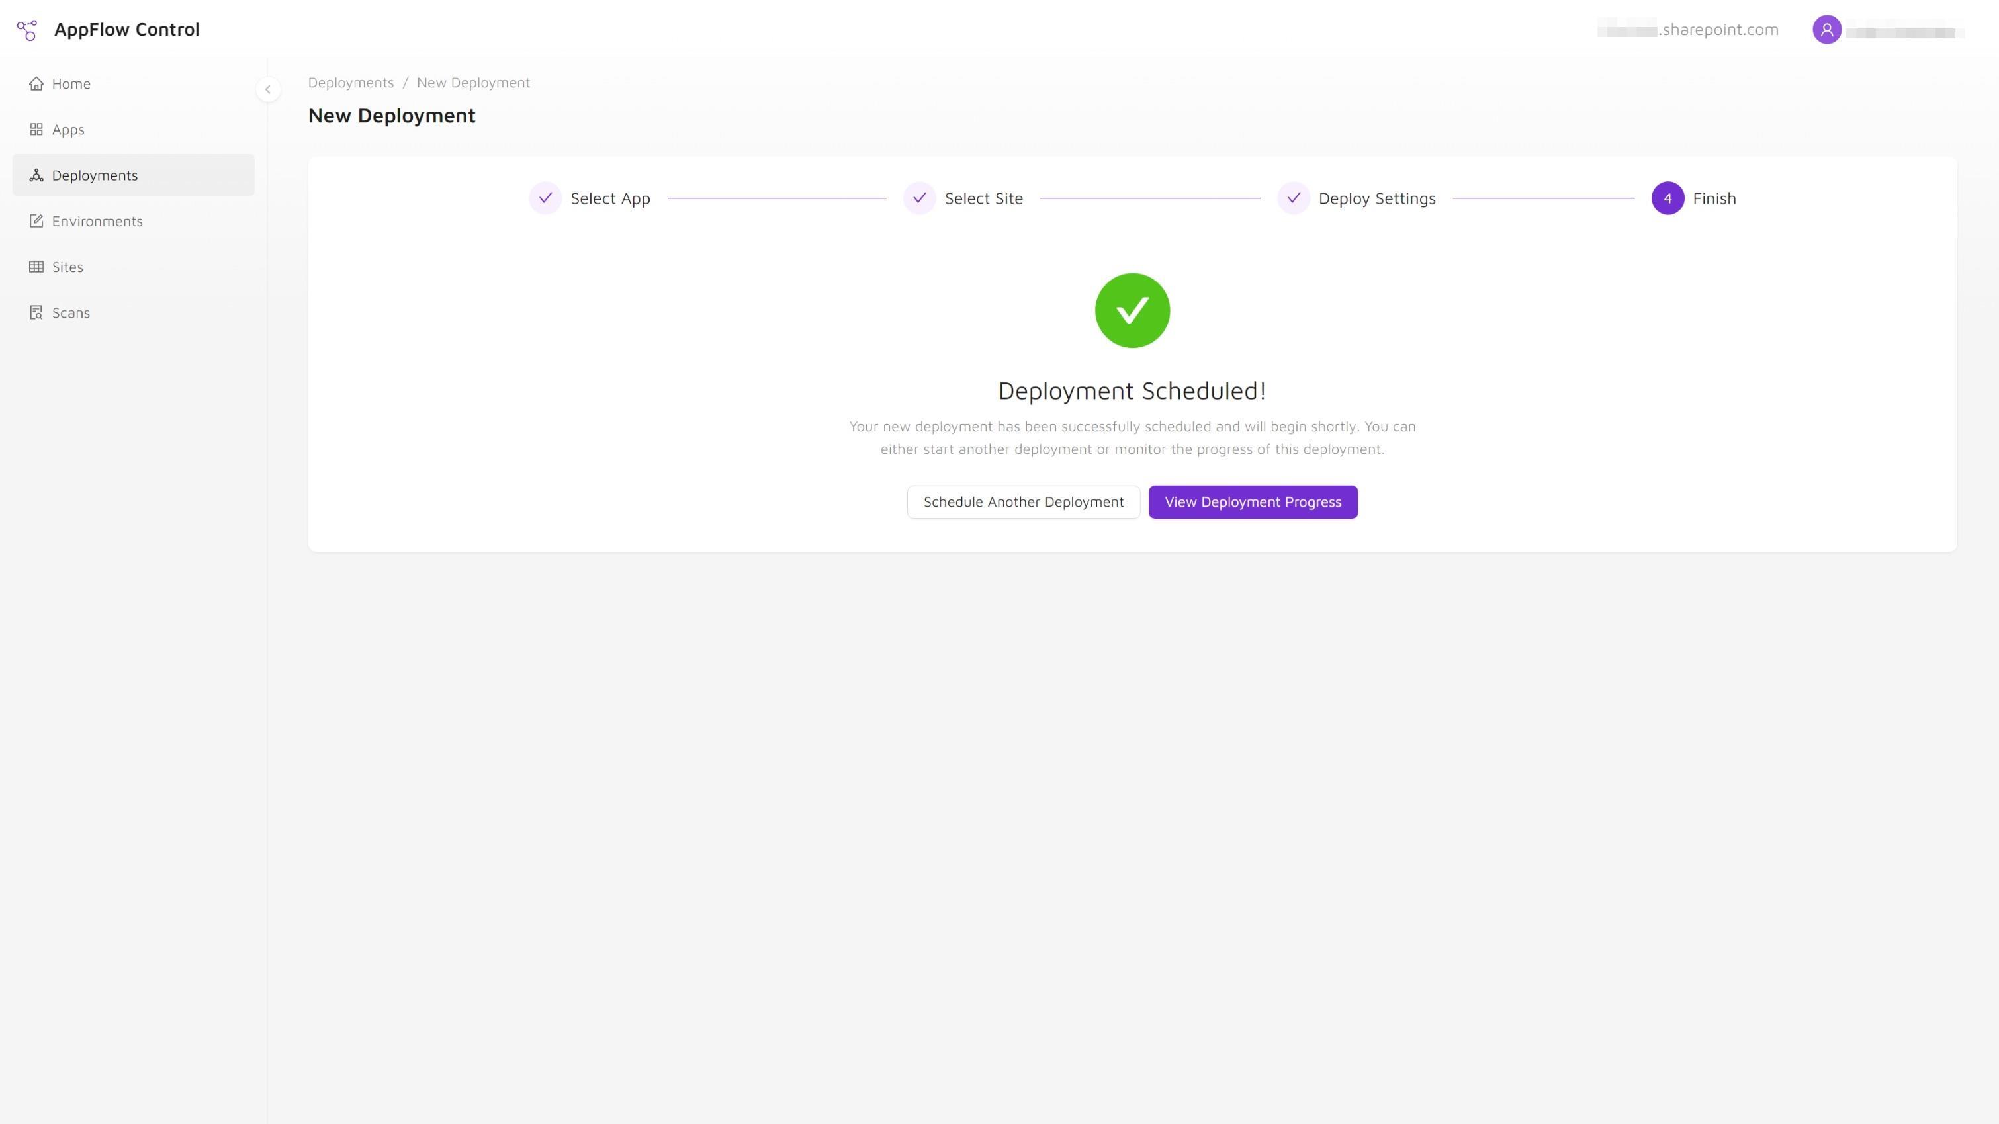Open the Deployments breadcrumb link

click(351, 82)
